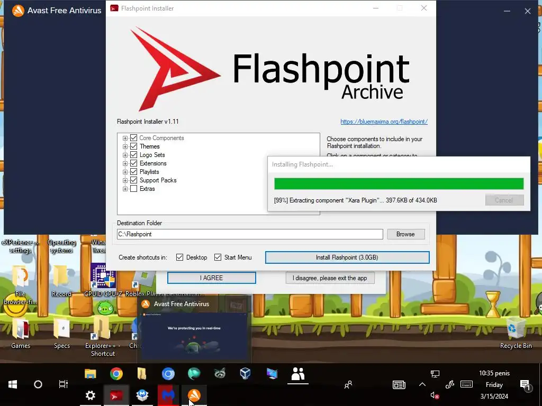Viewport: 542px width, 406px height.
Task: Open Windows Ink Workspace pen icon
Action: (x=449, y=384)
